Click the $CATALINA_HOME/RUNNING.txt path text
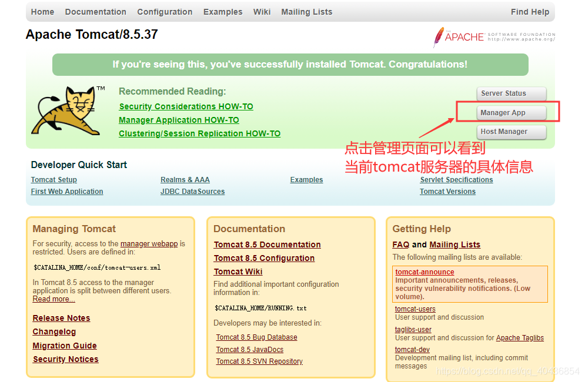This screenshot has width=585, height=382. (x=260, y=308)
